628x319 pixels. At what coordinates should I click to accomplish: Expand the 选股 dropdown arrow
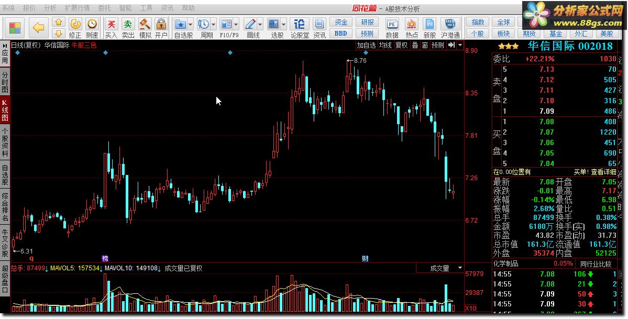[283, 25]
